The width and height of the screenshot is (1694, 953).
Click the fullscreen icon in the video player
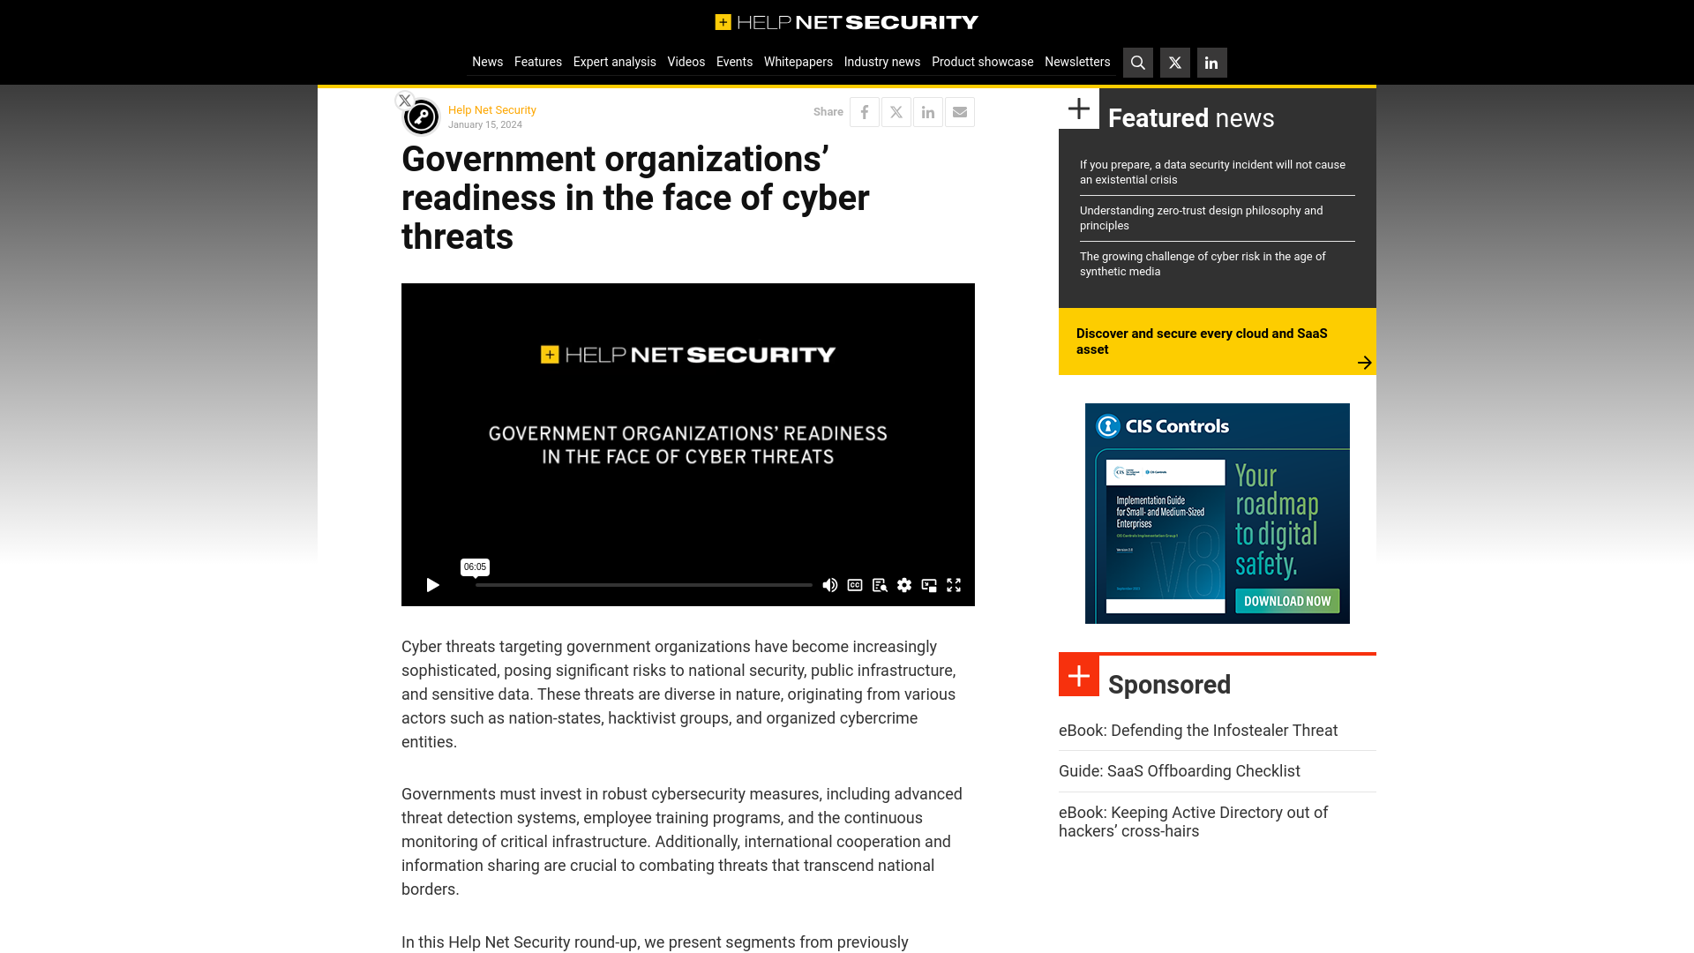click(953, 585)
